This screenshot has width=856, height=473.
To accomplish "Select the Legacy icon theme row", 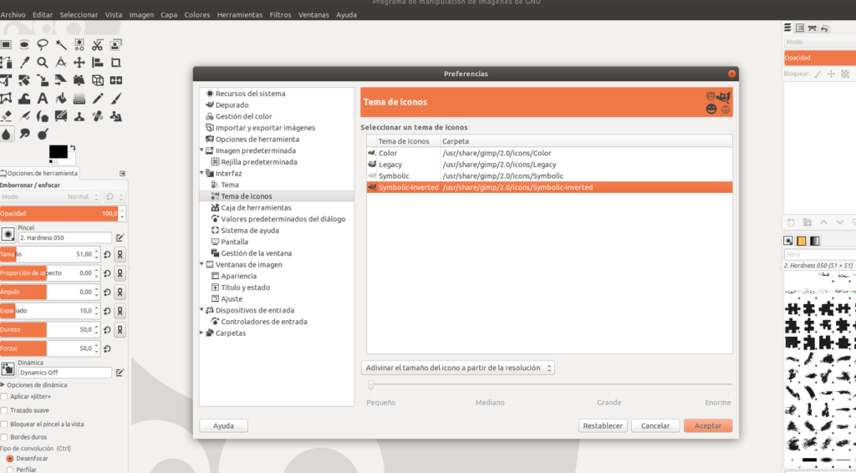I will tap(549, 165).
